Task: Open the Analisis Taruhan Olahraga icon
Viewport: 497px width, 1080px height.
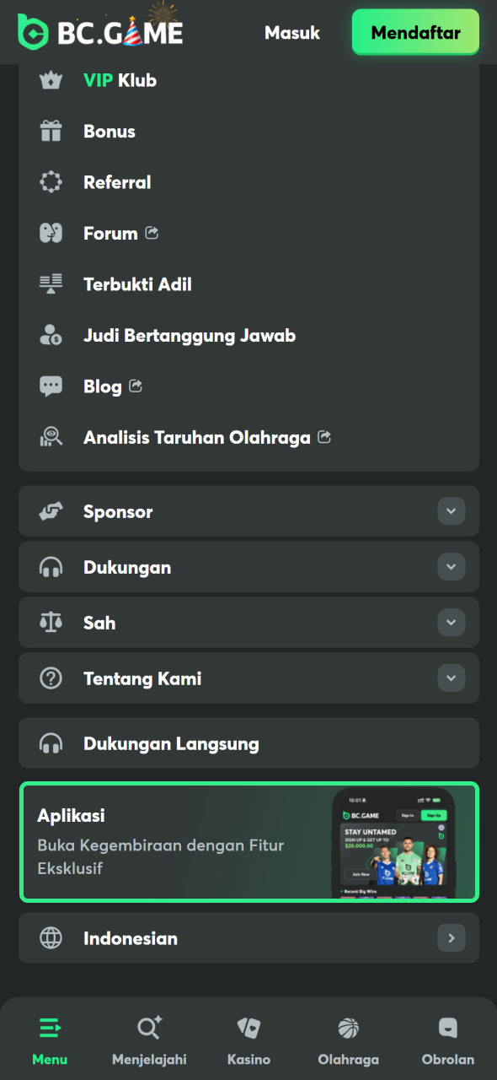Action: click(51, 437)
